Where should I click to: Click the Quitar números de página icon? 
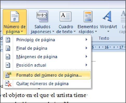(8, 83)
